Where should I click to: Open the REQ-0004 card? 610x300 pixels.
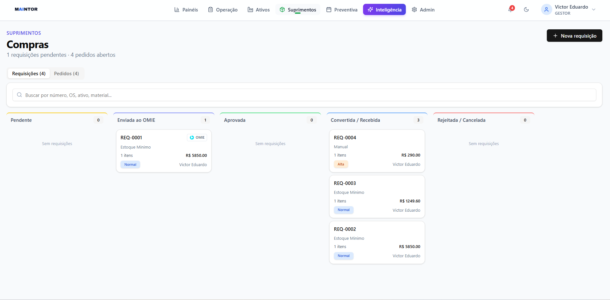[377, 151]
